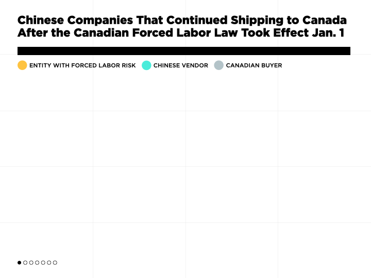Screen dimensions: 371x278
Task: Select the fourth pagination dot
Action: [x=37, y=263]
